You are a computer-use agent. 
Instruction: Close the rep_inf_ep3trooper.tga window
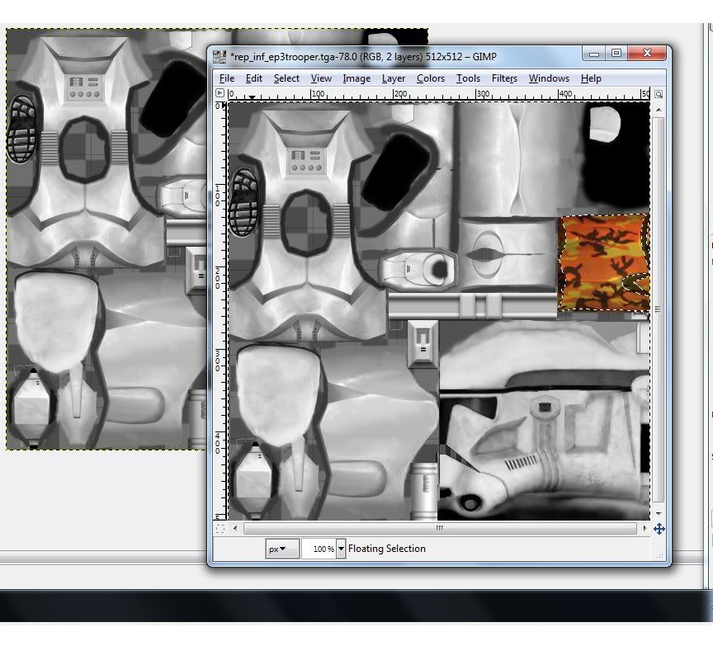click(647, 54)
